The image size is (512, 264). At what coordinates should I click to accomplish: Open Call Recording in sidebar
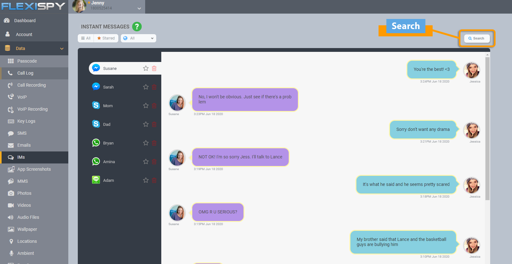pos(34,85)
